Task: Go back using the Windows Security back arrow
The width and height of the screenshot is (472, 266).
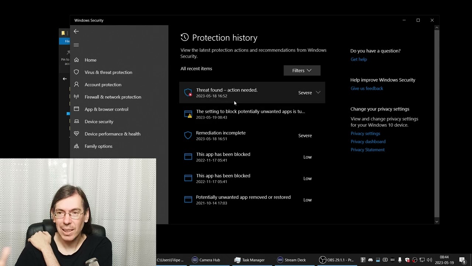Action: pyautogui.click(x=76, y=31)
